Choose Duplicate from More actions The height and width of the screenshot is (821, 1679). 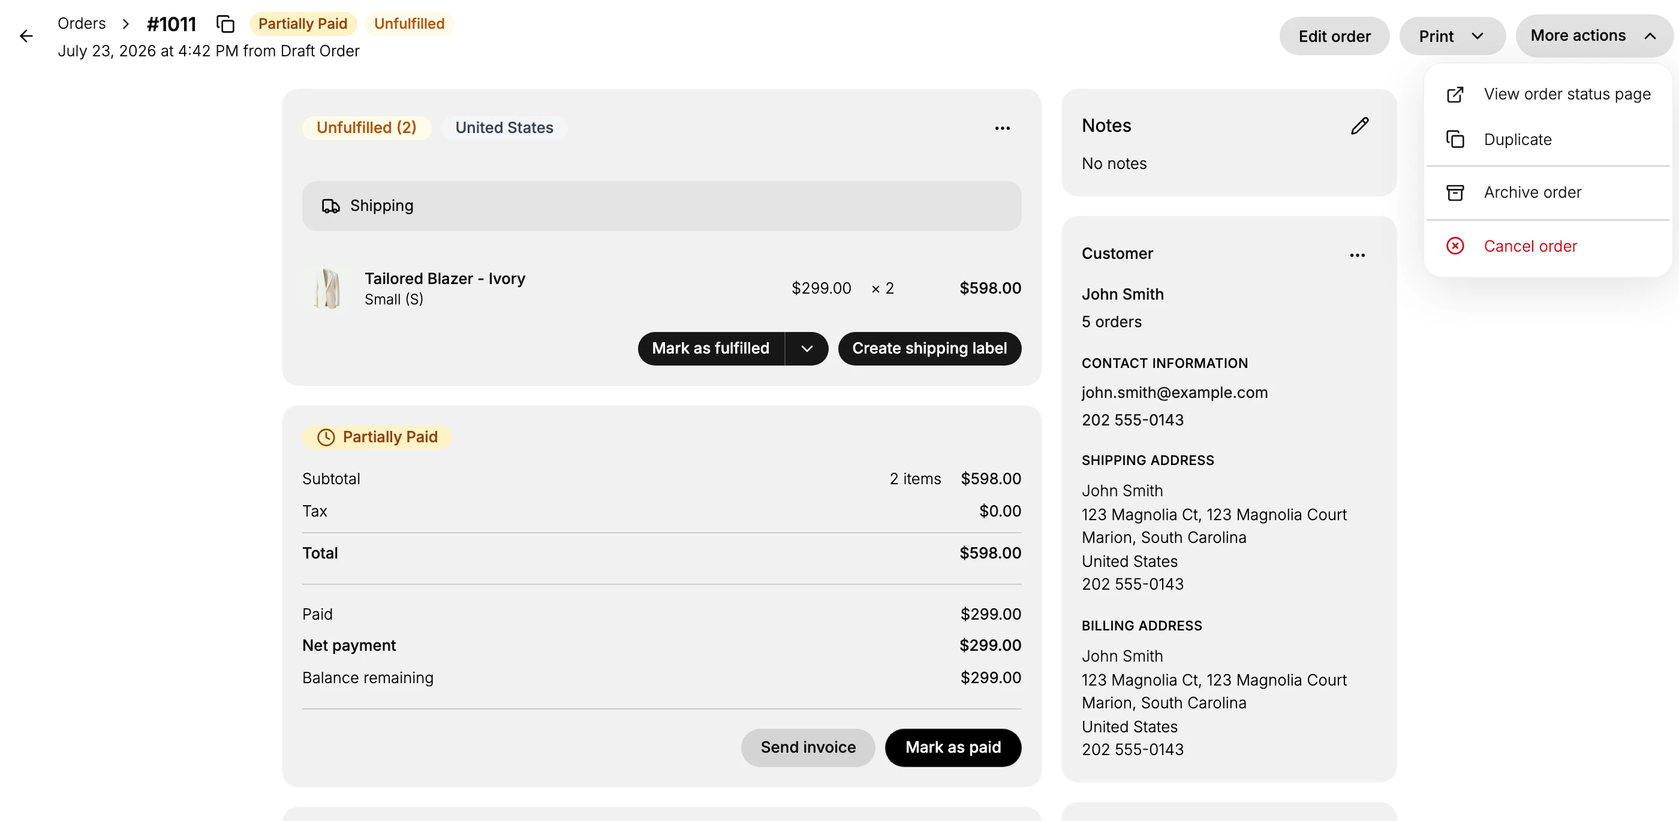tap(1547, 140)
